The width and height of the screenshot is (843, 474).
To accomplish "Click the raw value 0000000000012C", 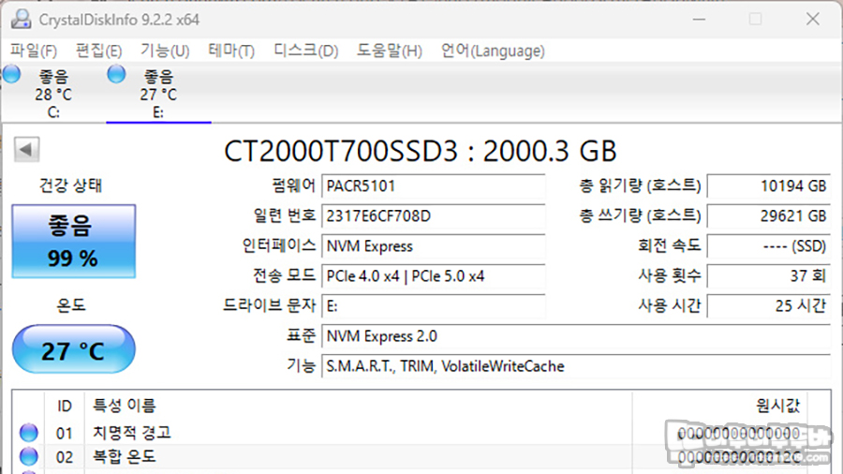I will coord(739,457).
